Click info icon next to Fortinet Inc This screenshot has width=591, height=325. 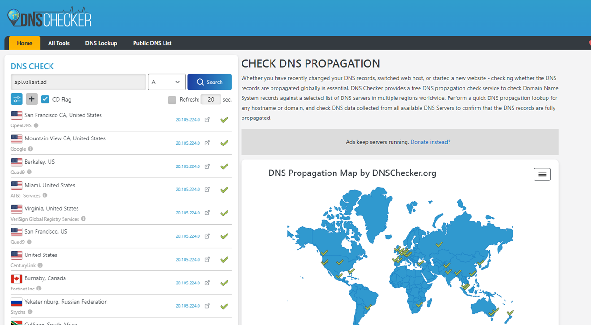click(x=39, y=289)
